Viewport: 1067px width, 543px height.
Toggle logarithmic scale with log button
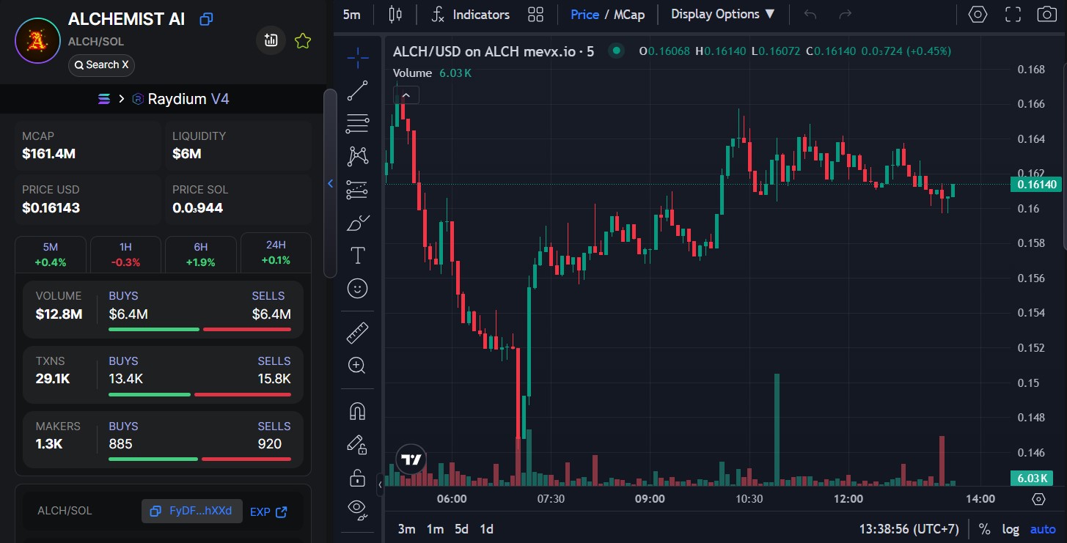click(1011, 529)
